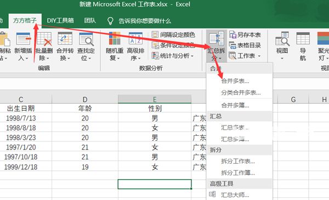The width and height of the screenshot is (329, 200).
Task: Switch to the DIY工具箱 tab
Action: point(60,20)
